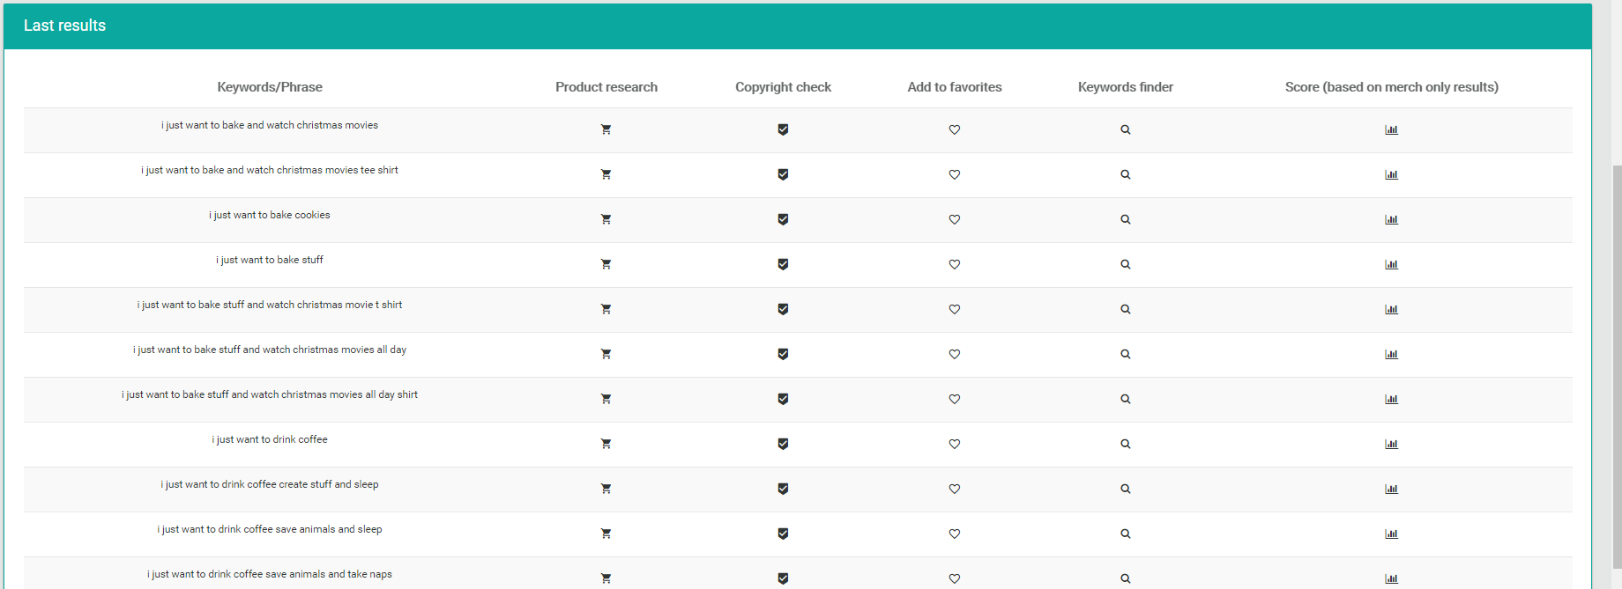Viewport: 1622px width, 589px height.
Task: Favorite 'i just want to bake and watch christmas movies'
Action: point(954,129)
